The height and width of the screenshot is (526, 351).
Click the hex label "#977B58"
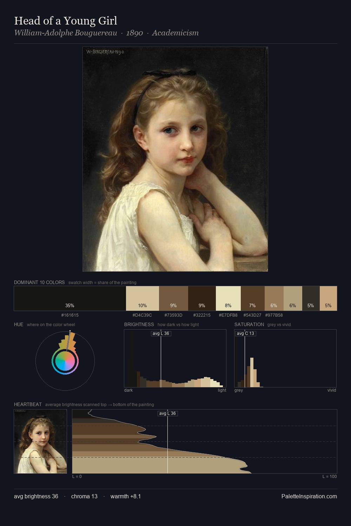[x=274, y=315]
